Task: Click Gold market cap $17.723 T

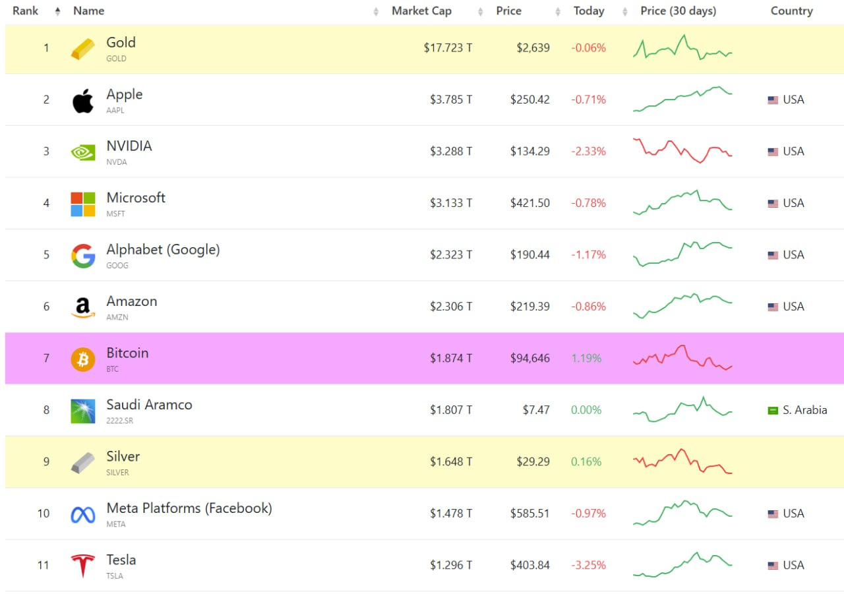Action: click(x=448, y=48)
